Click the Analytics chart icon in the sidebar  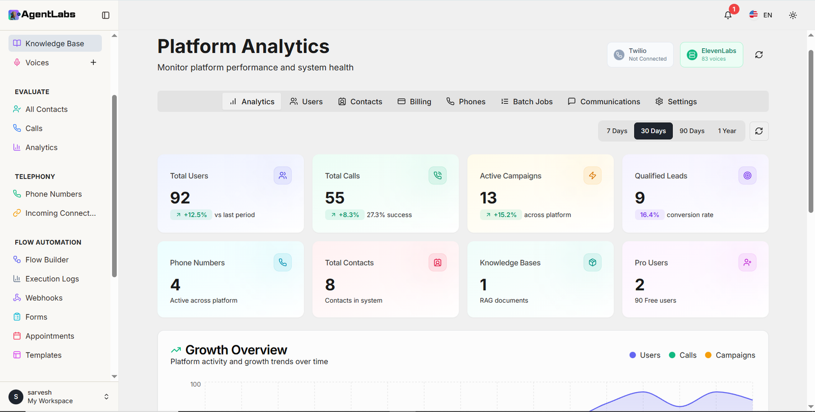17,148
